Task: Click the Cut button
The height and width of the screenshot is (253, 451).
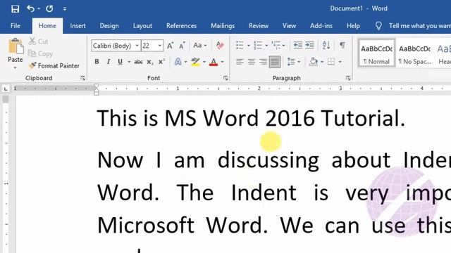Action: coord(39,41)
